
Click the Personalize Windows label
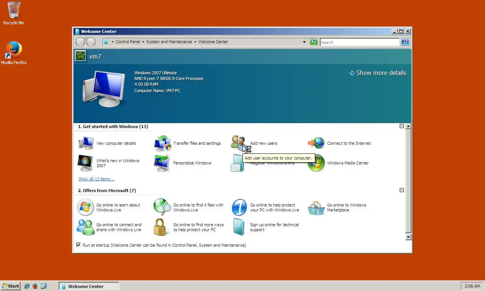pos(192,163)
